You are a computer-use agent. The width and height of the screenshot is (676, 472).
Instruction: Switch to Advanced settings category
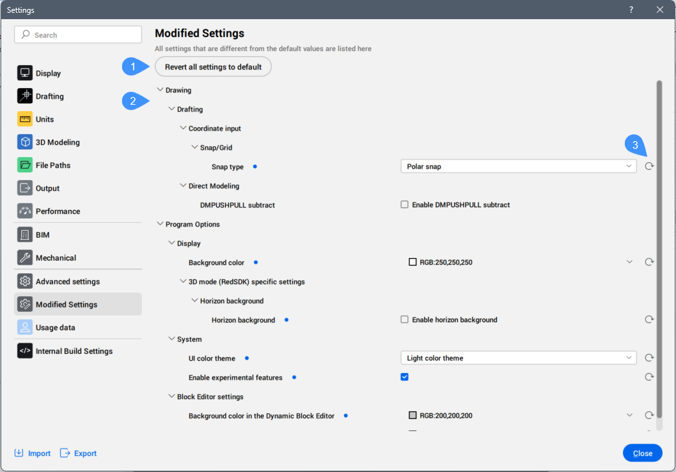[x=67, y=282]
